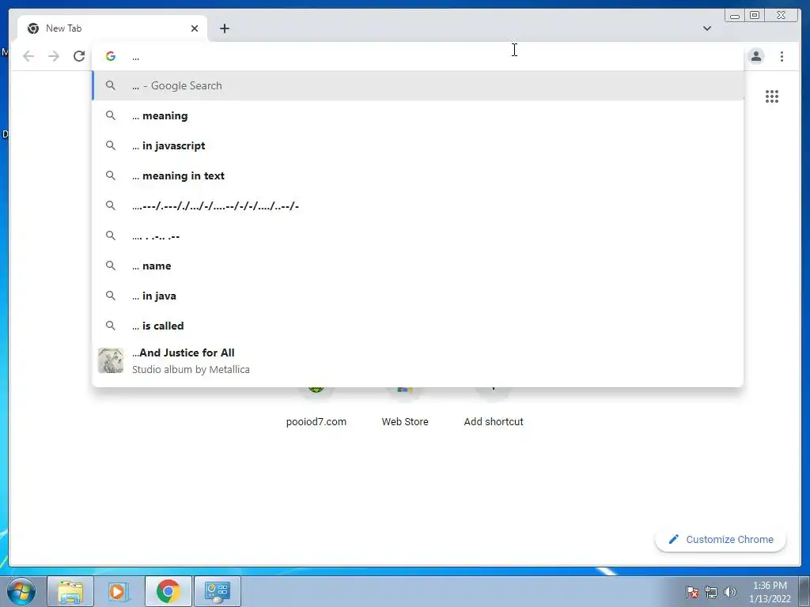Close the New Tab tab
Viewport: 810px width, 607px height.
195,28
